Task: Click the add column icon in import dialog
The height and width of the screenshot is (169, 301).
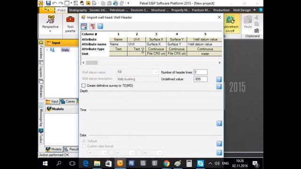Action: (x=84, y=26)
